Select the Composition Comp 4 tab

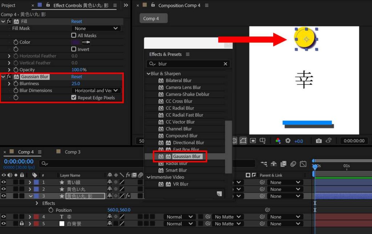pyautogui.click(x=179, y=5)
